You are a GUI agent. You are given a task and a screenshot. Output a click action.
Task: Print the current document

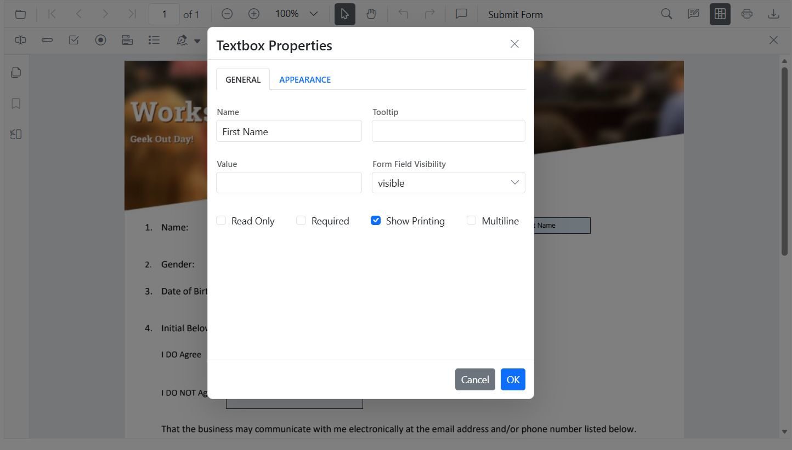(x=746, y=14)
